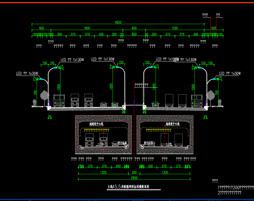Click the 500 dimension above the left sidewalk

[x=41, y=28]
